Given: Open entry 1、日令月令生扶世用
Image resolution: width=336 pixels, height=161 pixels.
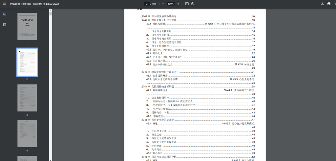Looking at the screenshot, I should 200,31.
